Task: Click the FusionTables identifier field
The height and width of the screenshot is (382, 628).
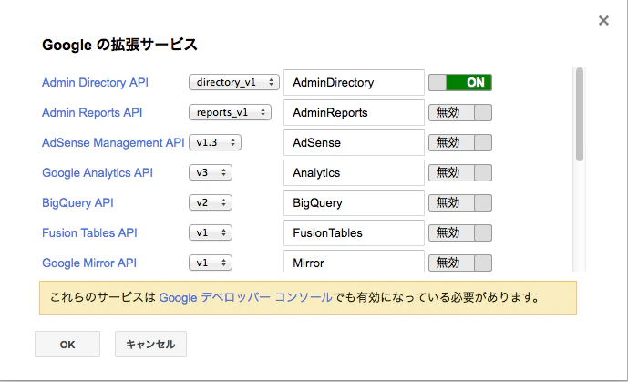Action: pos(354,232)
